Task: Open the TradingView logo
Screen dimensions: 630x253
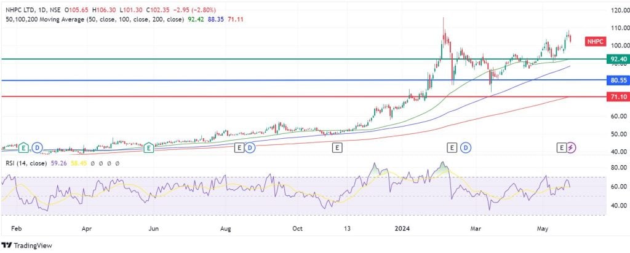Action: coord(26,246)
